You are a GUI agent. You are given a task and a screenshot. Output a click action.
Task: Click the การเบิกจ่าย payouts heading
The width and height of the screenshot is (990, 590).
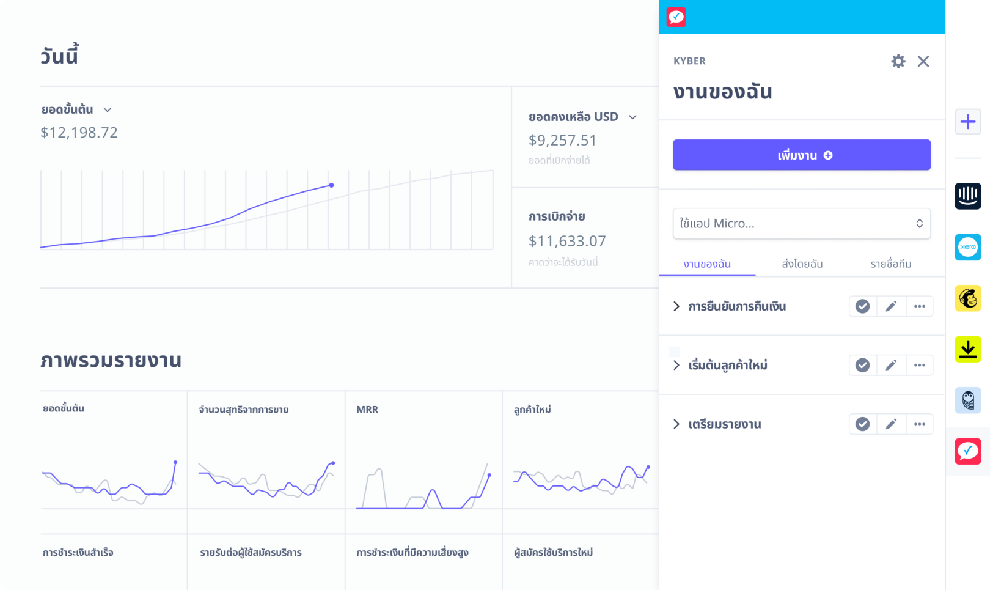[x=557, y=216]
